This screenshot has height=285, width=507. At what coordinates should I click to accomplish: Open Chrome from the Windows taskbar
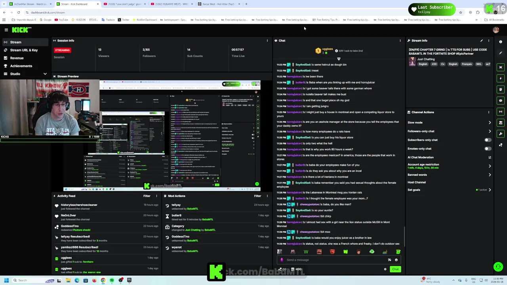[x=103, y=280]
